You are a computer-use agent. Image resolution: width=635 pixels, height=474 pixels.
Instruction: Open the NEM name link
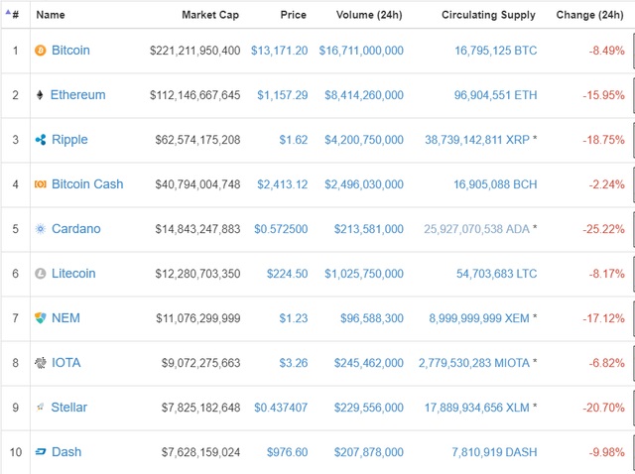(66, 317)
